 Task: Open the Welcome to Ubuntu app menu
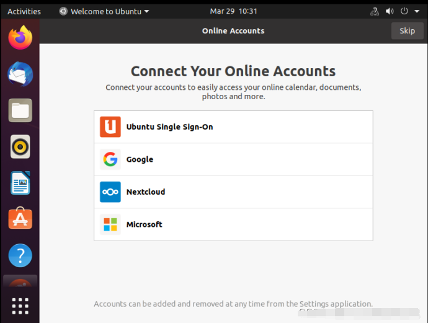click(104, 11)
